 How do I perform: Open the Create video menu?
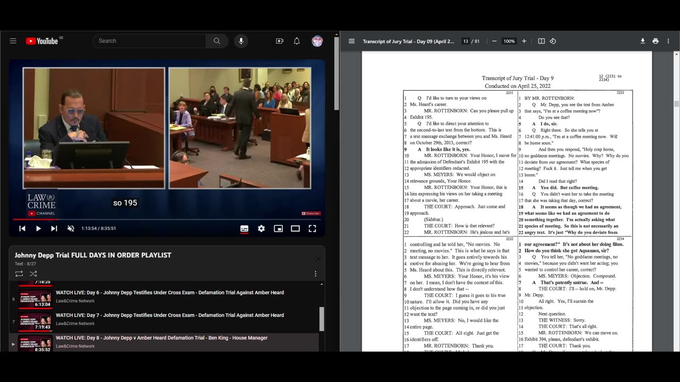[279, 41]
